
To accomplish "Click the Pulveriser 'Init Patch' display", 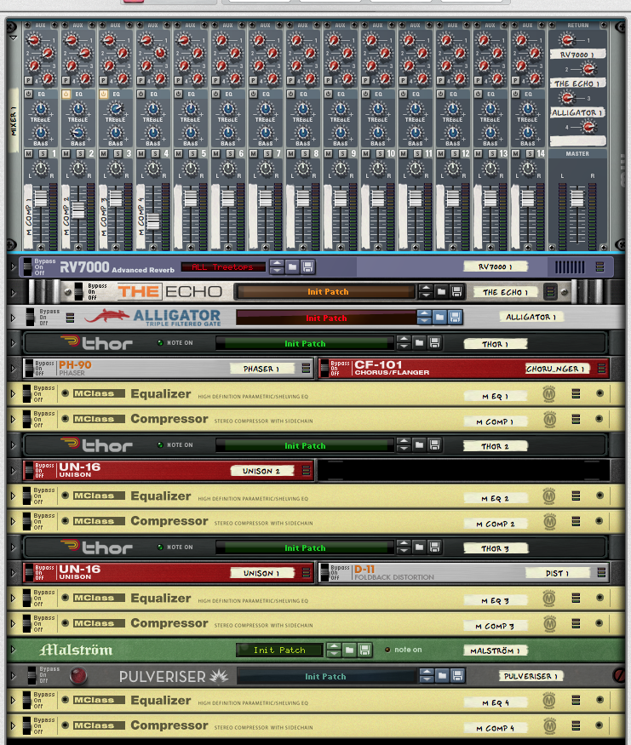I will coord(326,676).
